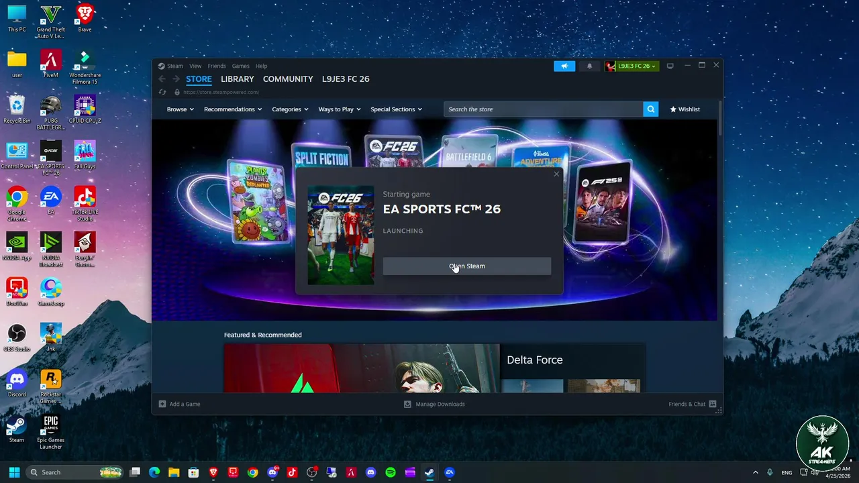
Task: Click the store URL address text
Action: tap(221, 92)
